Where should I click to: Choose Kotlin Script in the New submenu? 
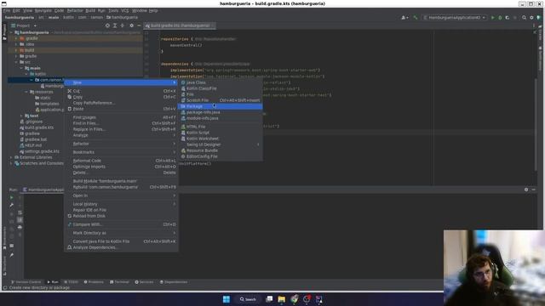tap(220, 133)
